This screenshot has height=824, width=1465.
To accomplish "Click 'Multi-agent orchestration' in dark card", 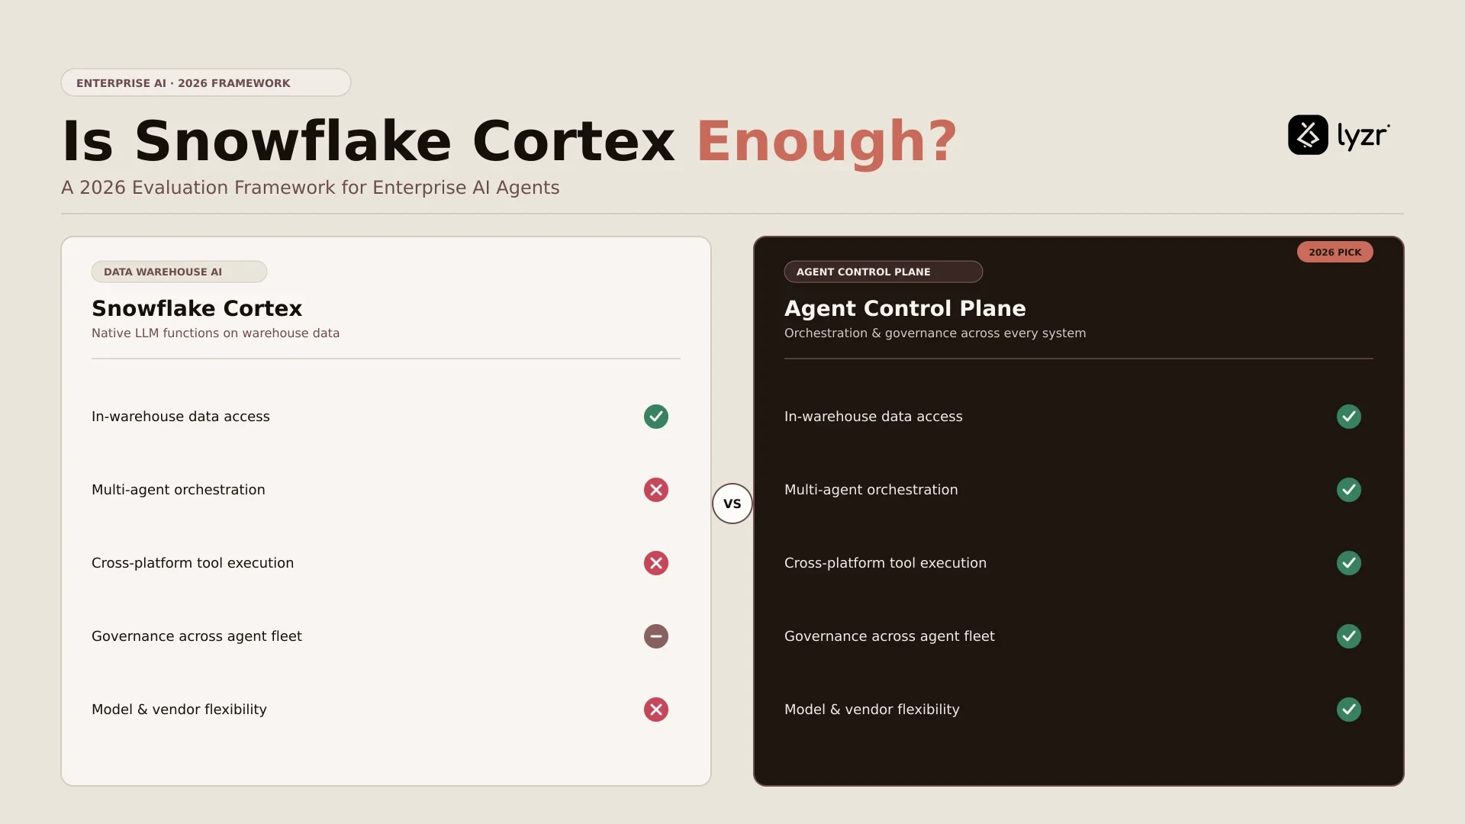I will pos(871,490).
